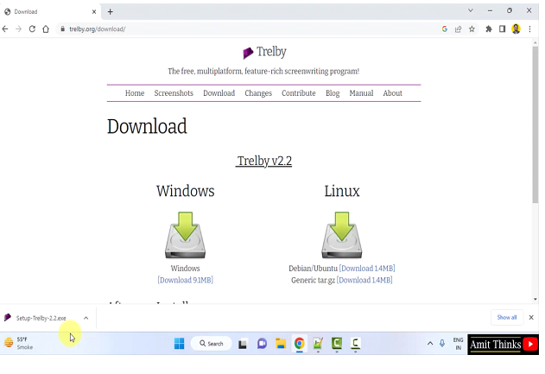
Task: Toggle the browser side panel icon
Action: click(x=502, y=29)
